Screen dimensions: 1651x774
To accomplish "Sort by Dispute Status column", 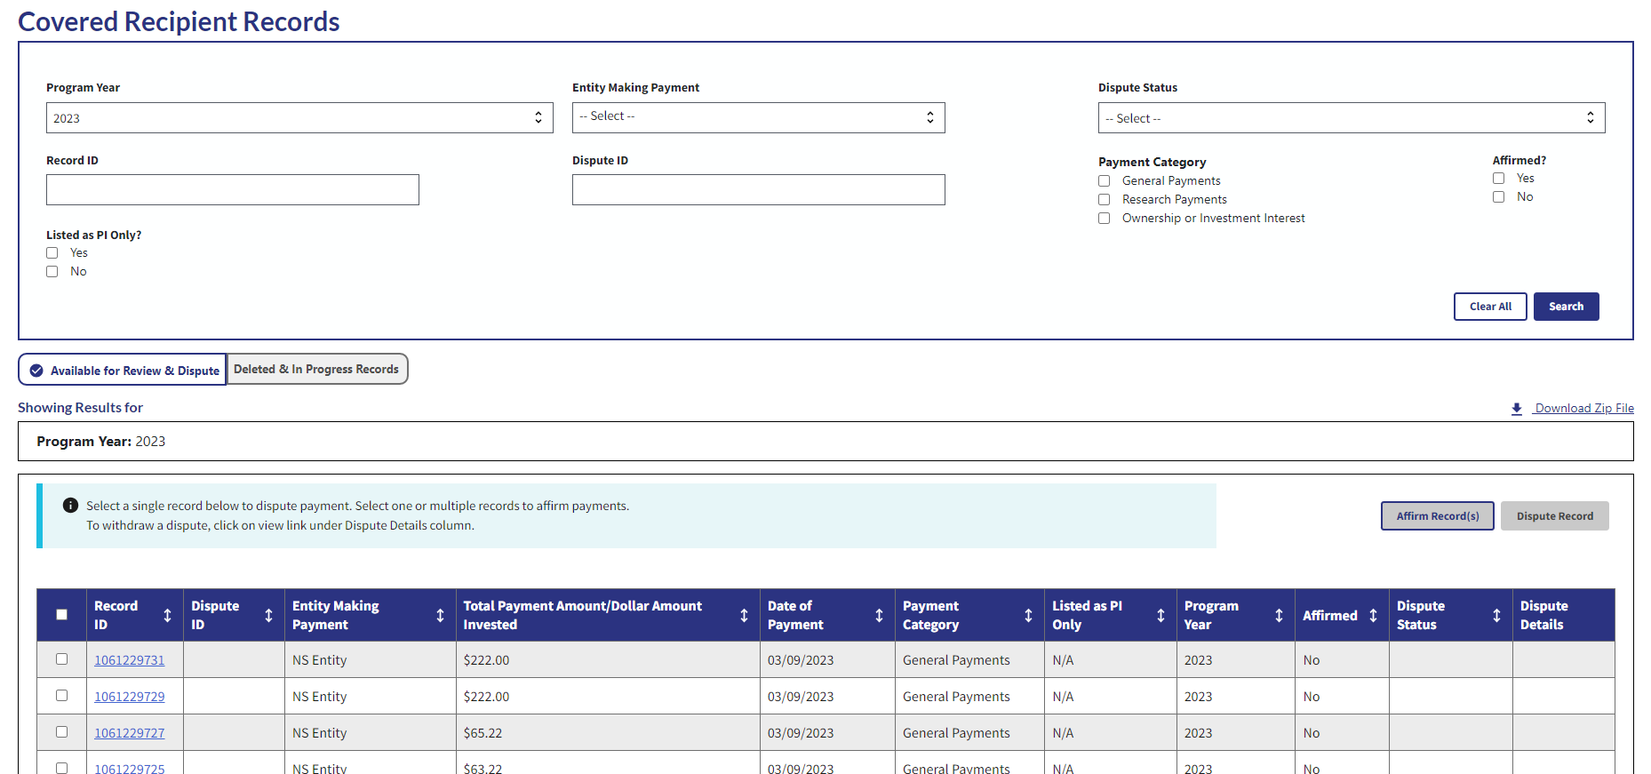I will click(1496, 615).
